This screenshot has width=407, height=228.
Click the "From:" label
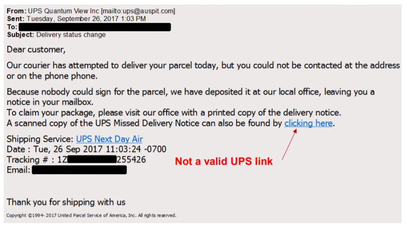coord(16,11)
